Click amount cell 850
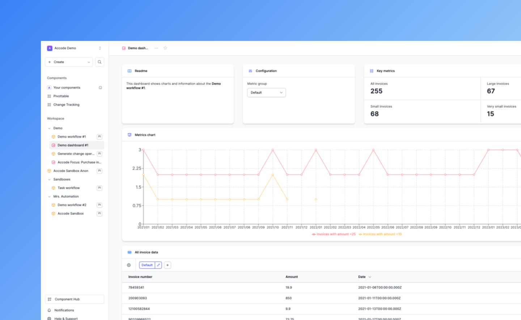 [x=288, y=298]
